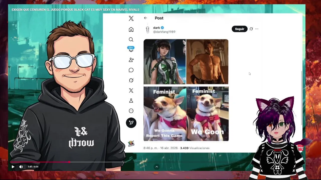
Task: Open the Report This Game dog image
Action: point(165,114)
